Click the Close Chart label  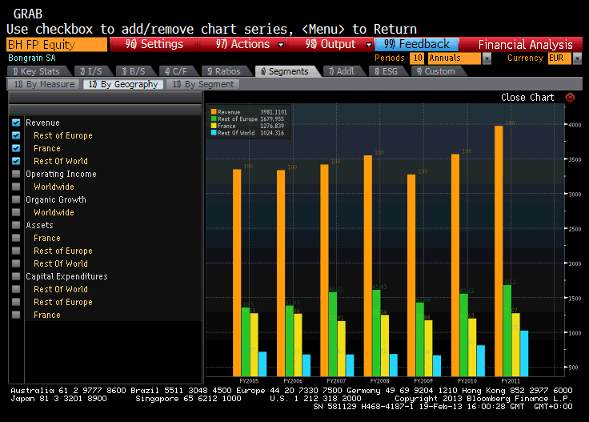point(527,98)
